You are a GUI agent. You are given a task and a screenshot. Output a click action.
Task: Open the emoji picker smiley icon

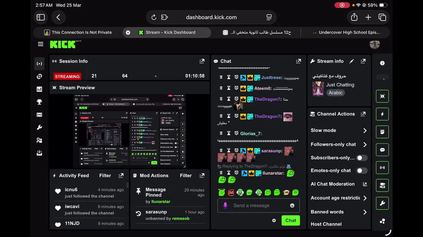(x=292, y=205)
